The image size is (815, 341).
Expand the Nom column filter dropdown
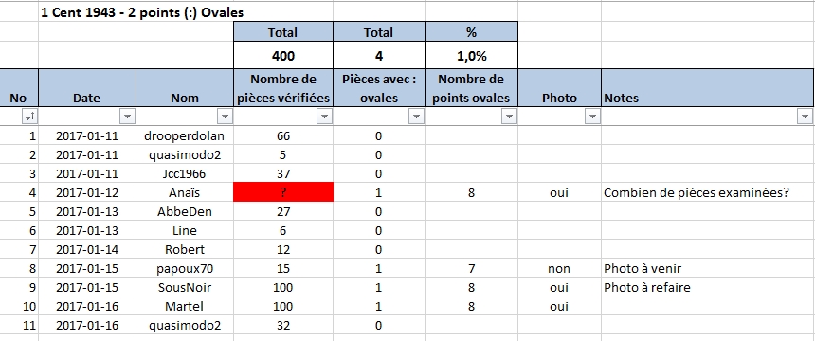point(225,117)
